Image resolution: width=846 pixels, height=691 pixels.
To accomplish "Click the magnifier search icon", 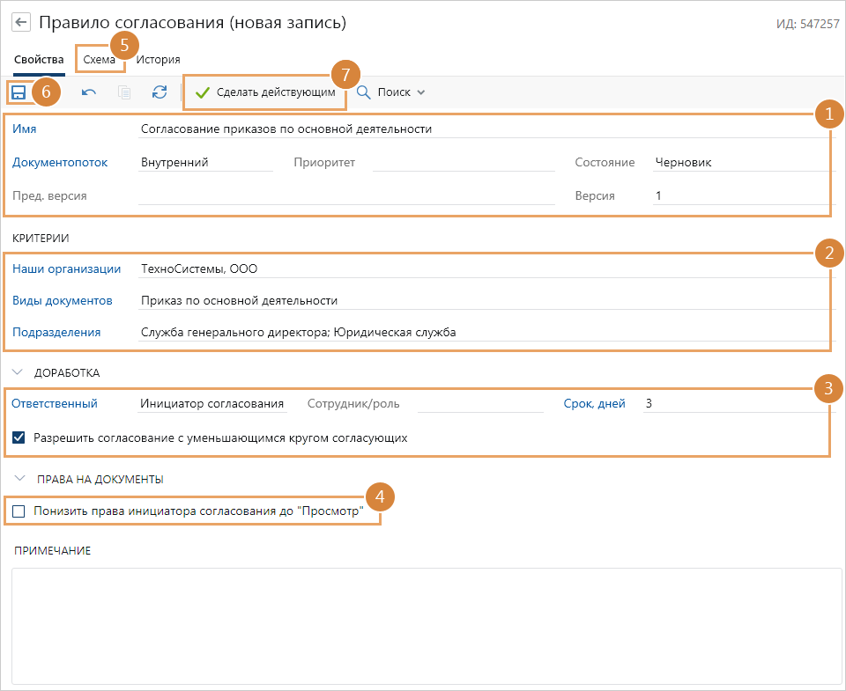I will (363, 92).
